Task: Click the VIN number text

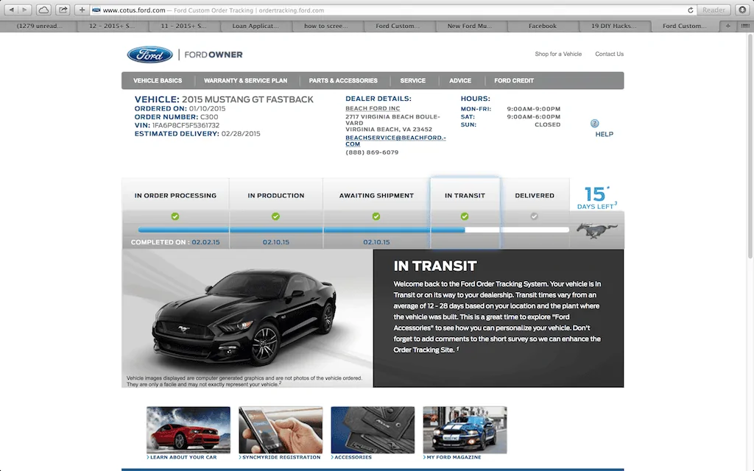Action: point(186,125)
